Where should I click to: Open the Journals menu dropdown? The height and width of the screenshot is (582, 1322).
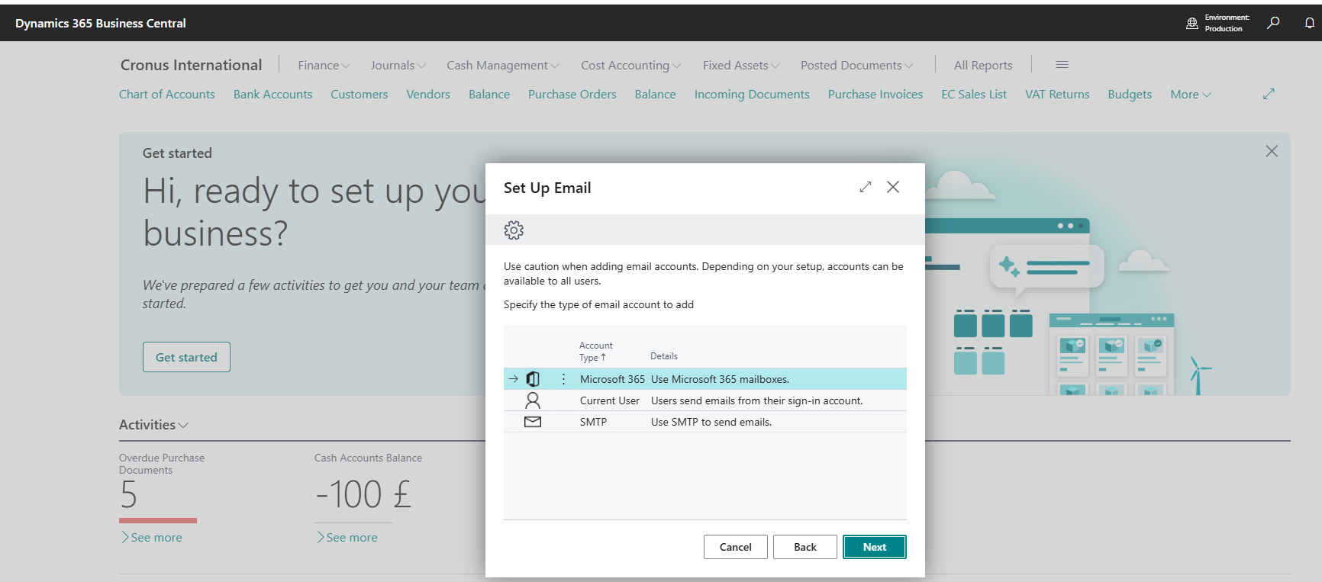click(398, 66)
